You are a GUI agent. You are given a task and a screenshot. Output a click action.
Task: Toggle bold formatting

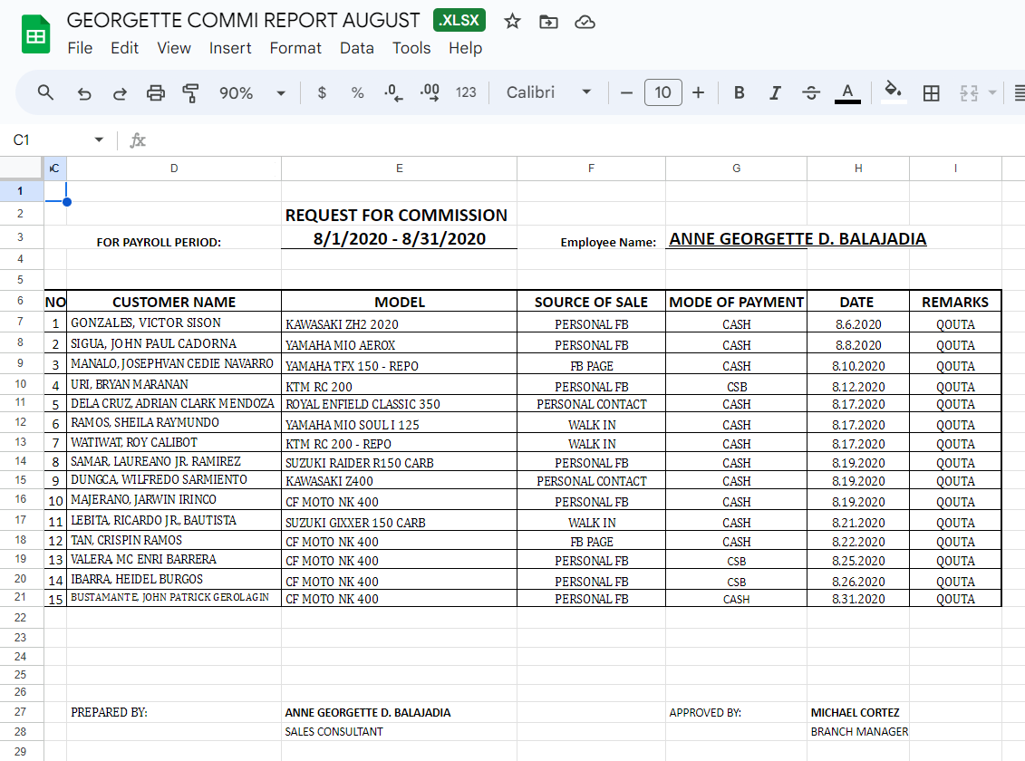(740, 92)
